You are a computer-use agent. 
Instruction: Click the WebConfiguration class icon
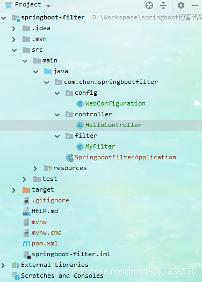click(80, 104)
